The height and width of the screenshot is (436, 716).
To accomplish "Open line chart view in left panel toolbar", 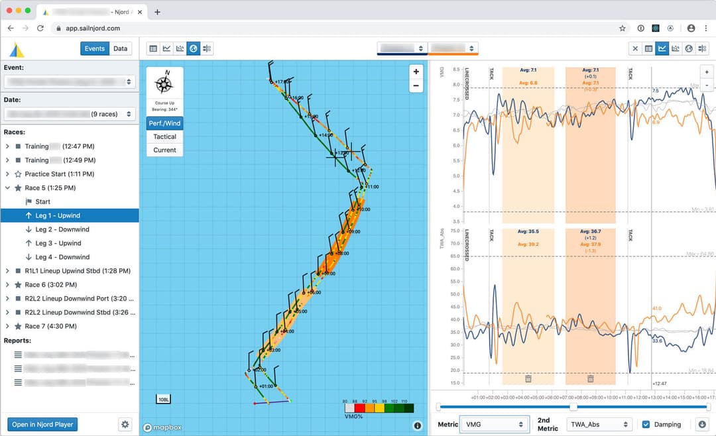I will [166, 48].
